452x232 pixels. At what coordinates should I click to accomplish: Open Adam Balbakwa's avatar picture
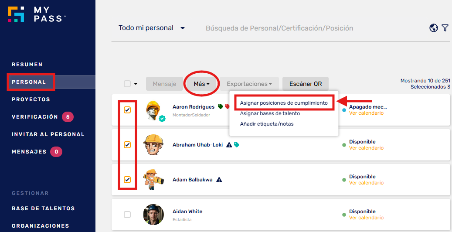coord(153,180)
